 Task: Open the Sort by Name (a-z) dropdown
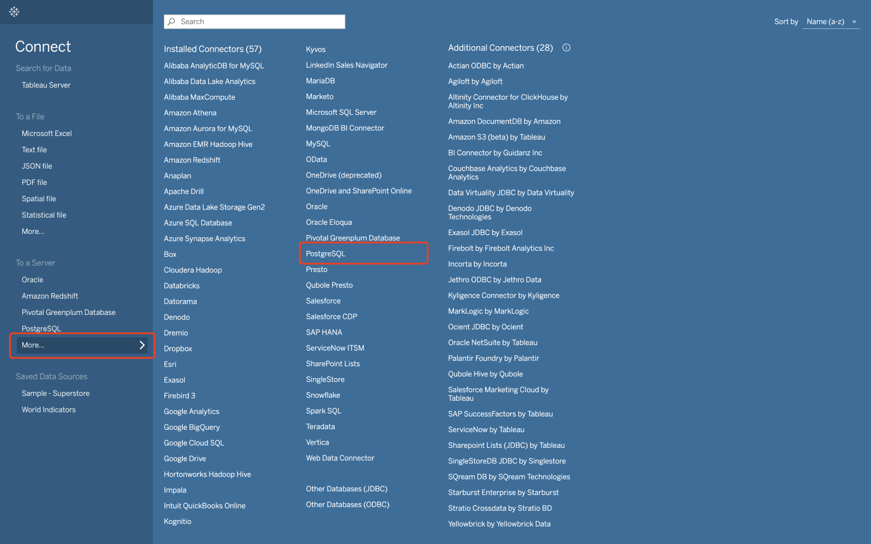tap(831, 22)
